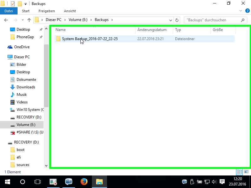The height and width of the screenshot is (188, 251).
Task: Open the efi folder in navigation pane
Action: [19, 157]
